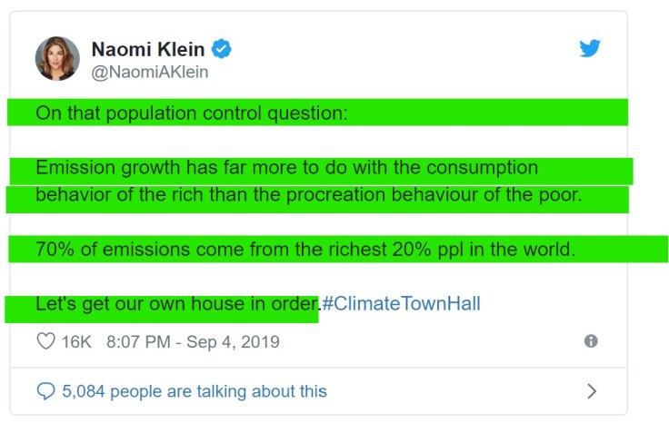Click the Twitter bird logo
The image size is (669, 423).
point(590,48)
